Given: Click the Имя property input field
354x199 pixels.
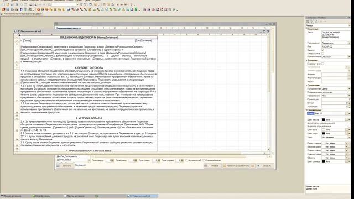Looking at the screenshot, I should [x=336, y=46].
